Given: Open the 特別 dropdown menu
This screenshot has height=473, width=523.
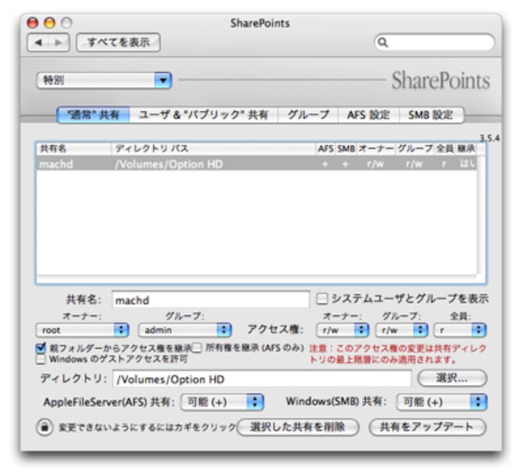Looking at the screenshot, I should coord(103,80).
